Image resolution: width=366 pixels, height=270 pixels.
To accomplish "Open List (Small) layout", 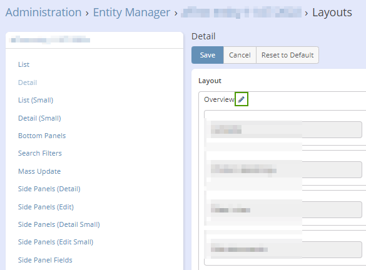I will (x=36, y=100).
